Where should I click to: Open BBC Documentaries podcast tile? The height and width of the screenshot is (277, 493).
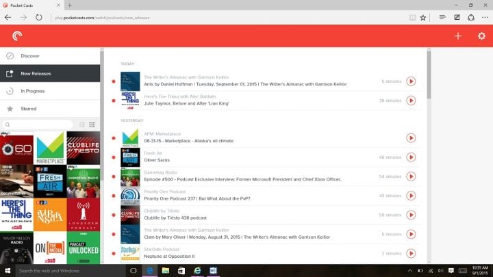pos(16,181)
